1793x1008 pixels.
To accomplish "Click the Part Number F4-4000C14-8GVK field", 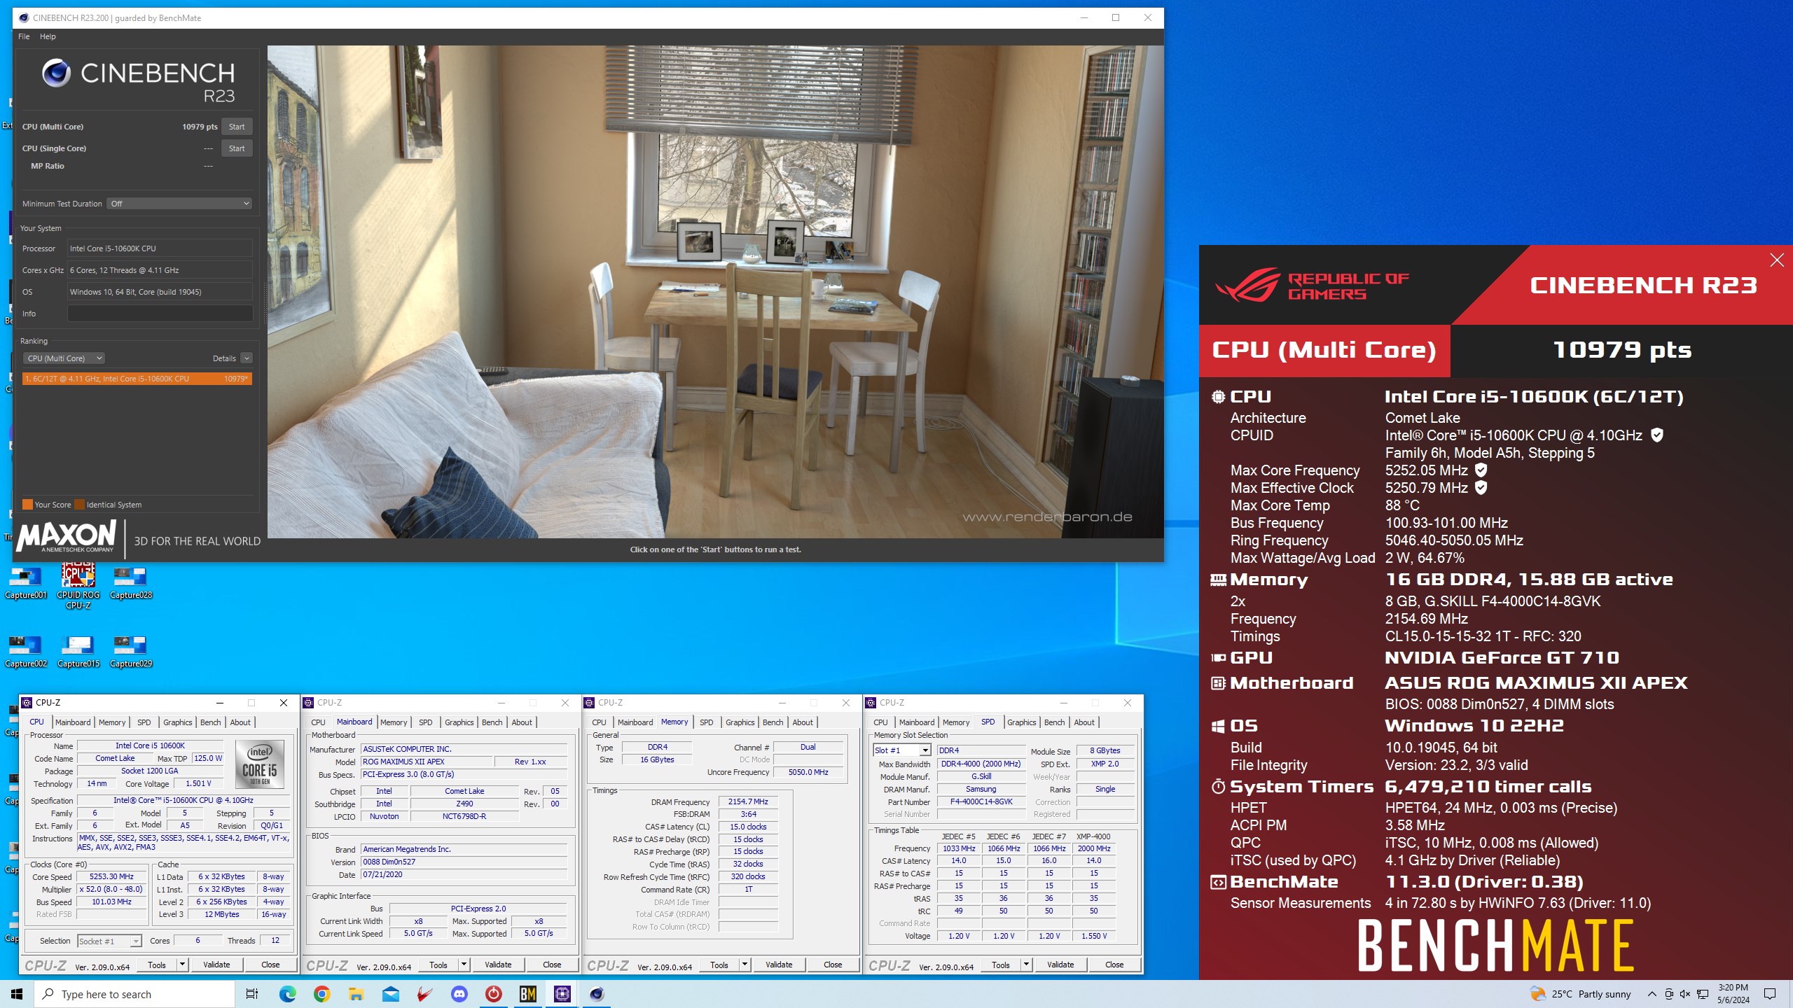I will pos(981,802).
